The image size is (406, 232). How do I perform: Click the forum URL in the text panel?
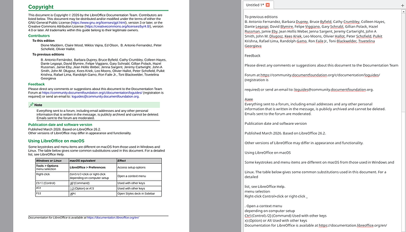[x=320, y=75]
